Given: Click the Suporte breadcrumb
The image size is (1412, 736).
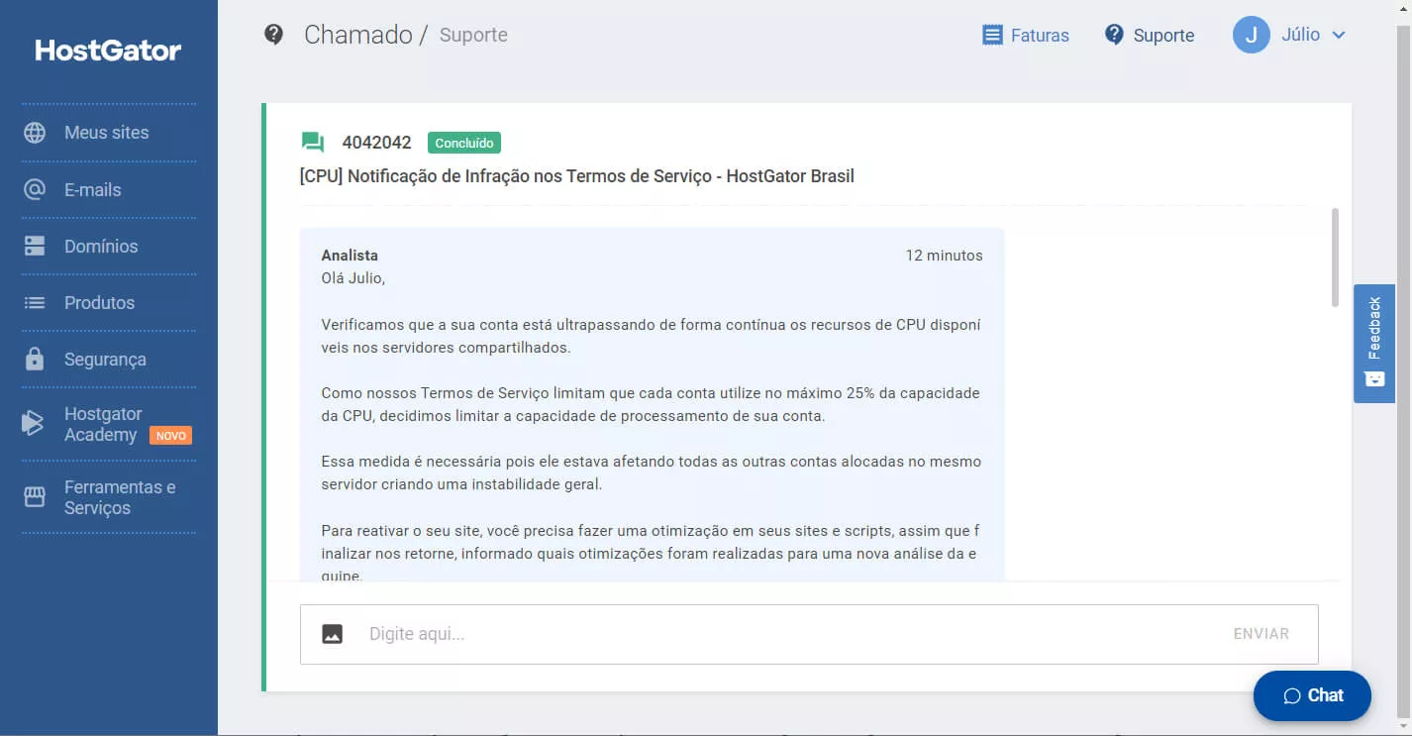Looking at the screenshot, I should pyautogui.click(x=473, y=35).
